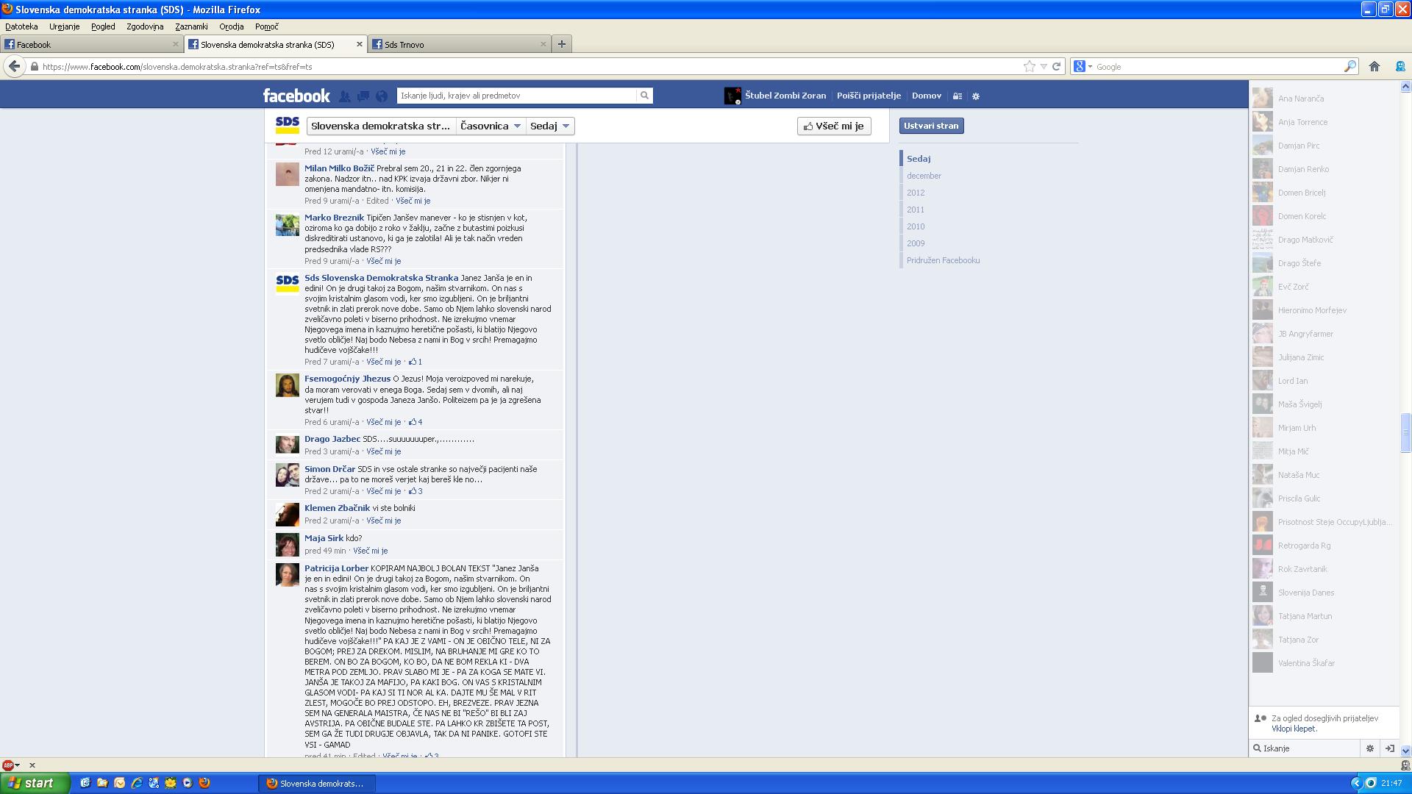Open Facebook notifications globe icon

pyautogui.click(x=382, y=96)
